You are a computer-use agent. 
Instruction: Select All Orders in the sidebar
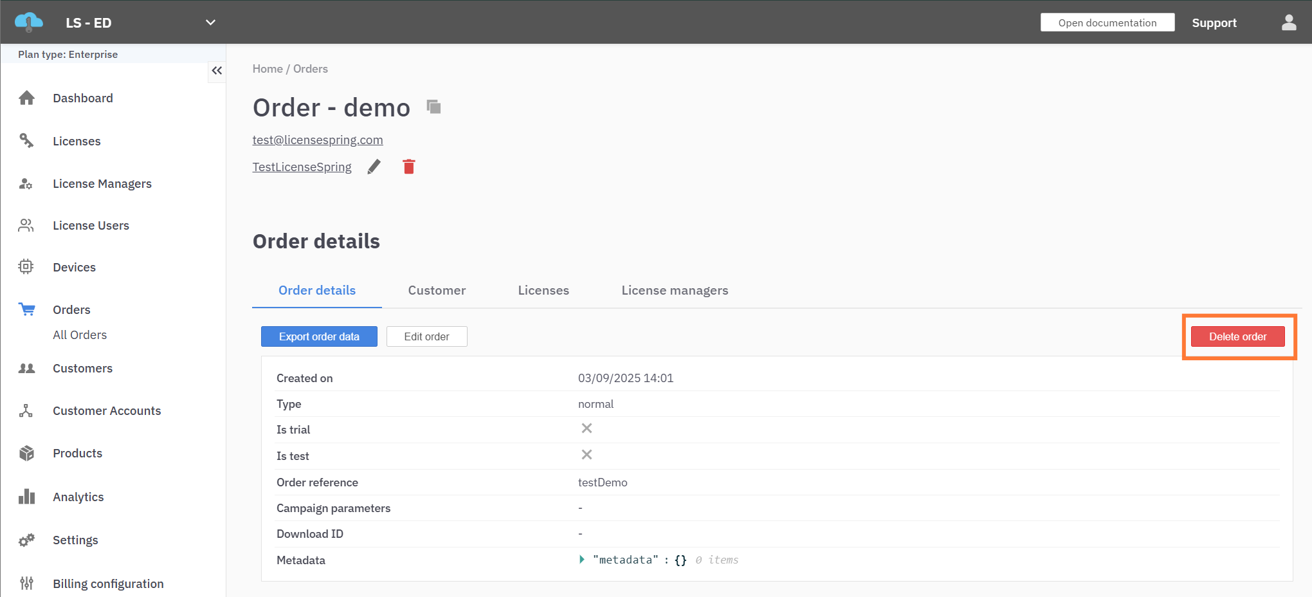(80, 335)
